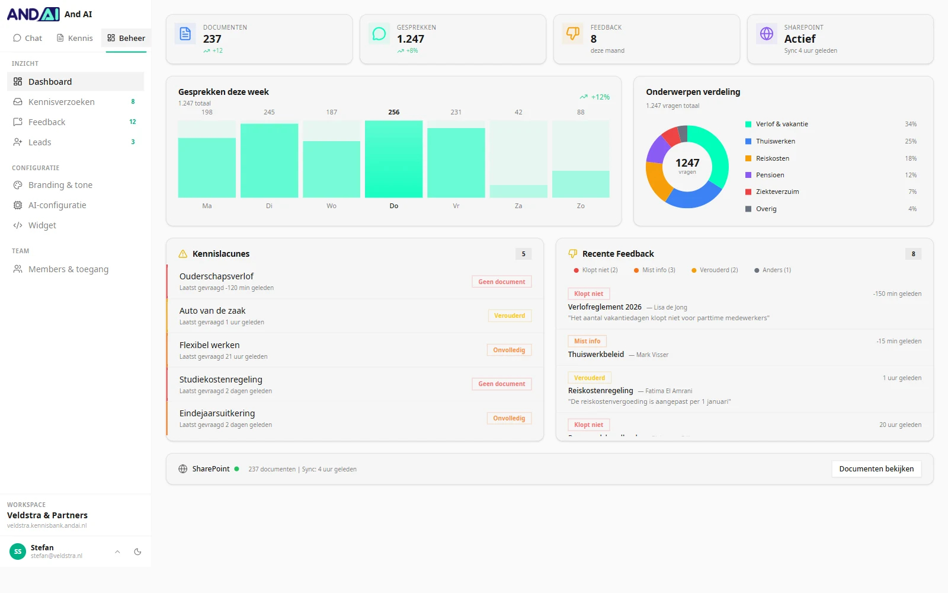Click the Documenten file icon
This screenshot has height=593, width=948.
[x=185, y=34]
